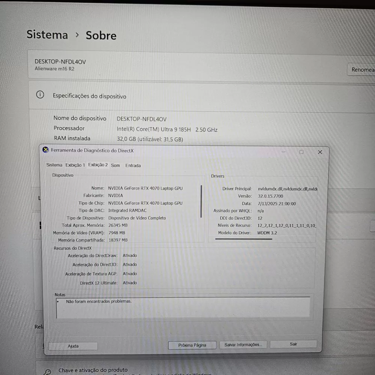Screen dimensions: 375x375
Task: Click DirectX 12 Ultimate Ativado status
Action: click(130, 283)
